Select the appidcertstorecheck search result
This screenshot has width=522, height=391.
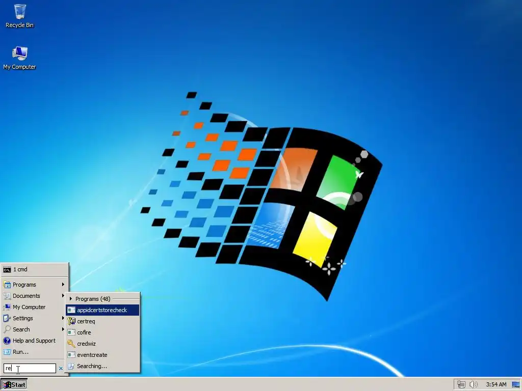[102, 310]
